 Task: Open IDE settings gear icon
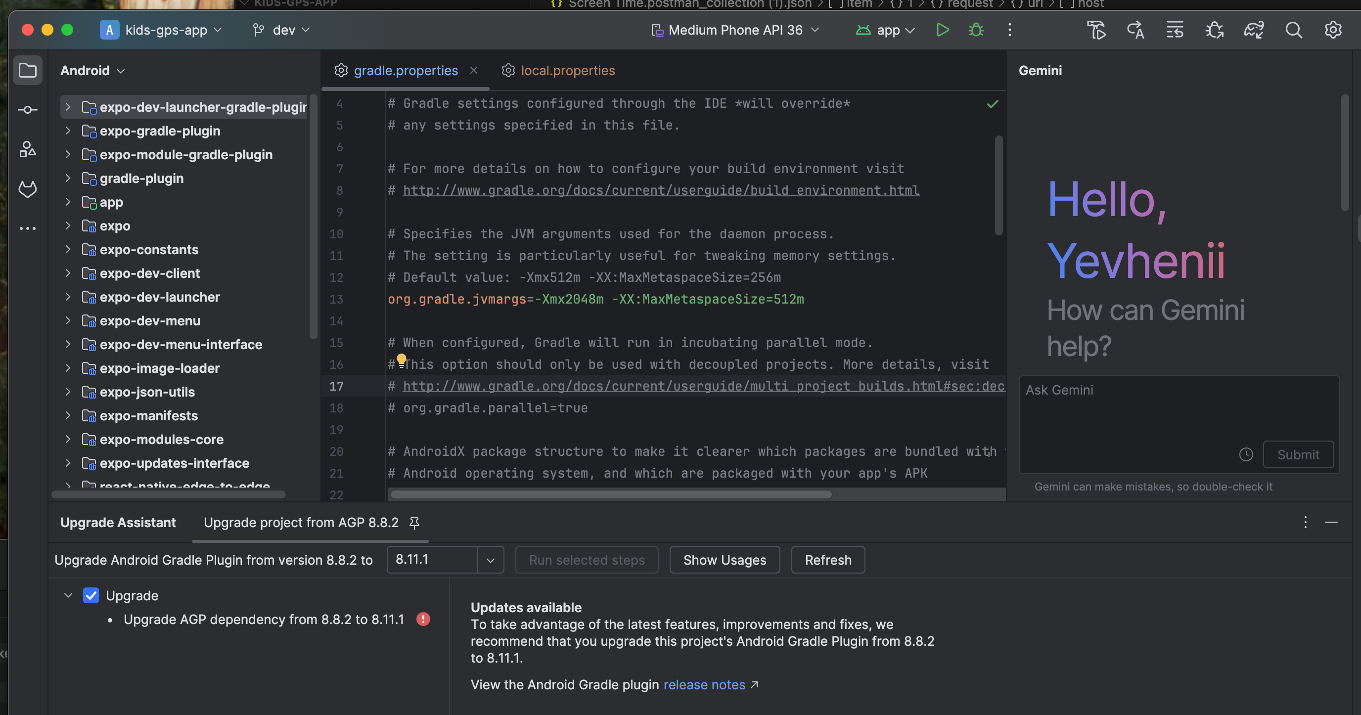1332,30
